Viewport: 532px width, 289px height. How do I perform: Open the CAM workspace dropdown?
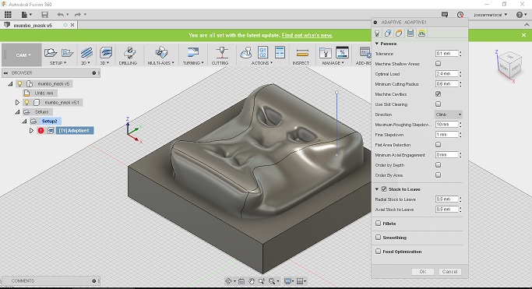pyautogui.click(x=23, y=55)
